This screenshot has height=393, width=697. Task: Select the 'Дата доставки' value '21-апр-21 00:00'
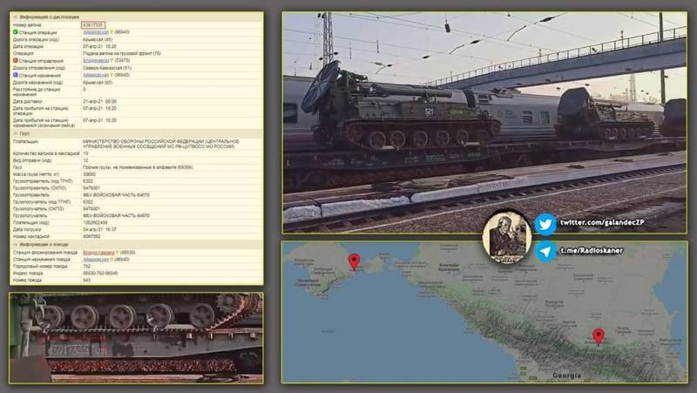(x=99, y=101)
